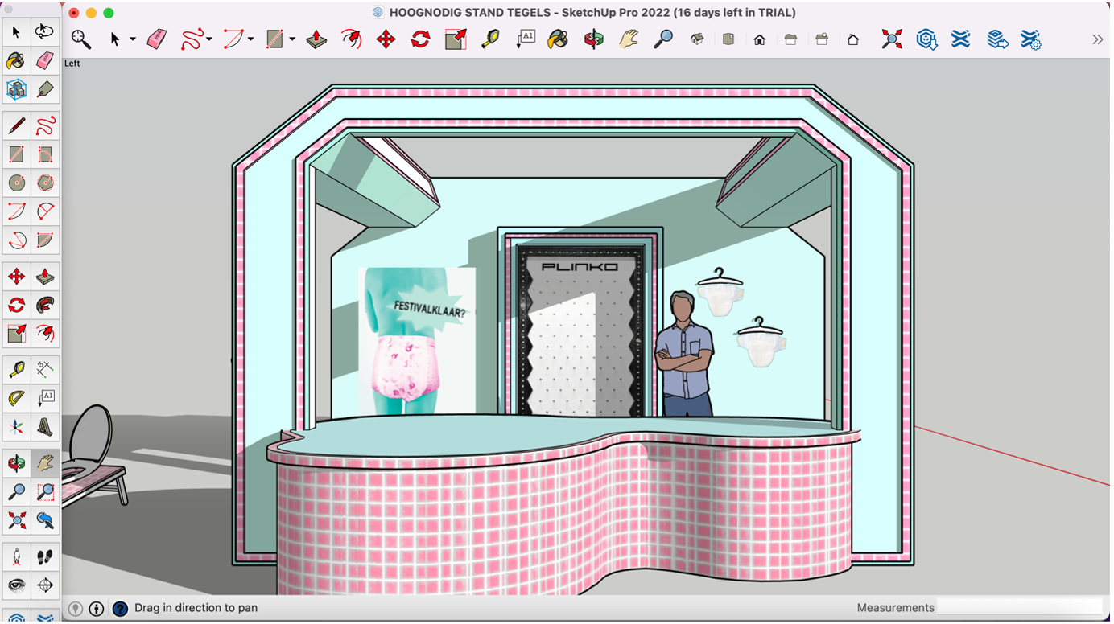Select the highlighted Pan hand in left palette

[45, 463]
